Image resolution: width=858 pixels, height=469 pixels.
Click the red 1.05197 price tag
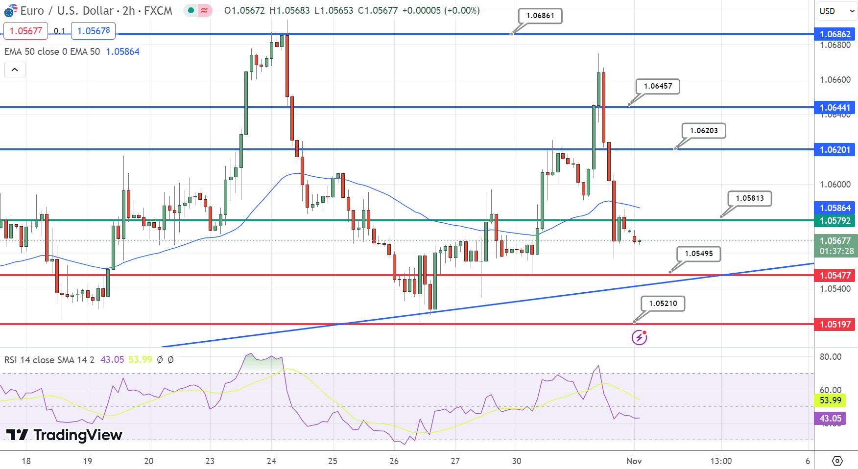tap(835, 324)
